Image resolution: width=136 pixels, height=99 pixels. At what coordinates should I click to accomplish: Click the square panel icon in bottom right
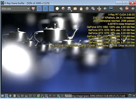click(x=130, y=96)
